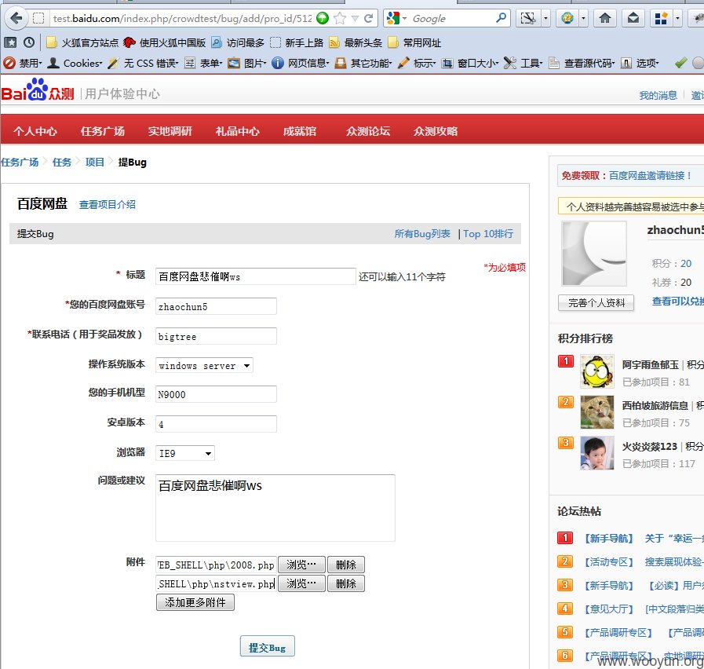
Task: Click the browser back arrow button
Action: coord(16,18)
